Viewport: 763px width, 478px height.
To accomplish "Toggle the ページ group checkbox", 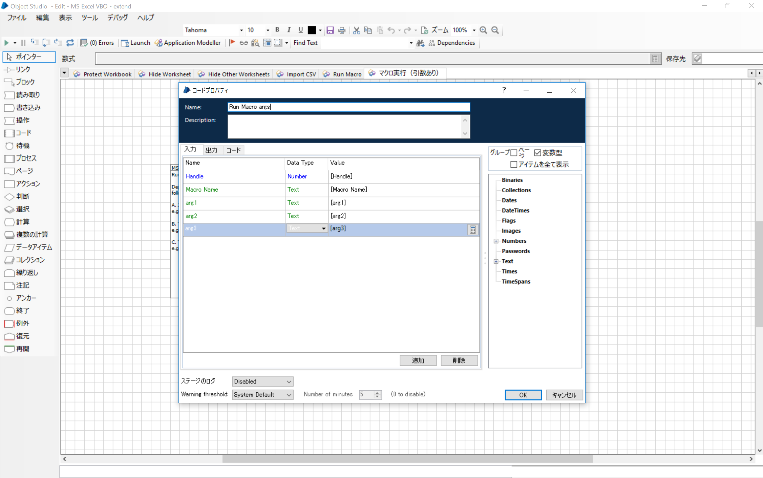I will pos(514,153).
